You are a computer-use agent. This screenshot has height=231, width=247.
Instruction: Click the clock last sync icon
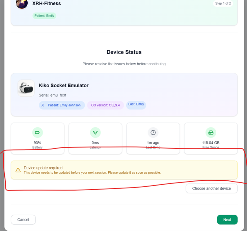(153, 133)
